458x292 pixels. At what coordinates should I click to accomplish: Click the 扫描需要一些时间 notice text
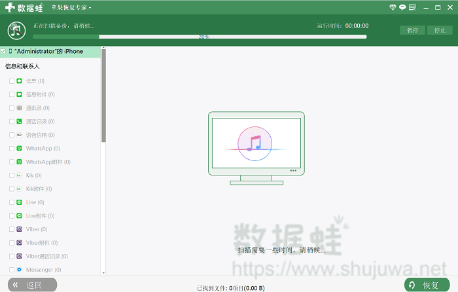tap(281, 250)
